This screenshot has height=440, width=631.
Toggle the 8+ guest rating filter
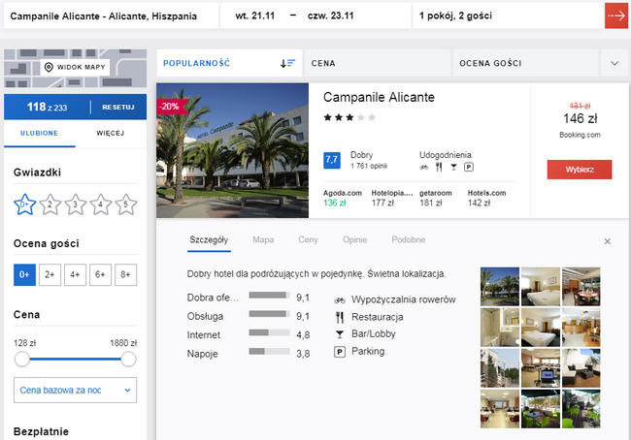click(x=124, y=275)
